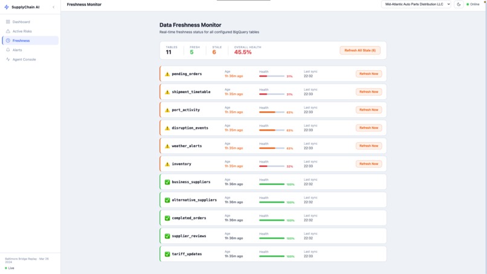Click the green check icon for completed_orders

(x=167, y=218)
